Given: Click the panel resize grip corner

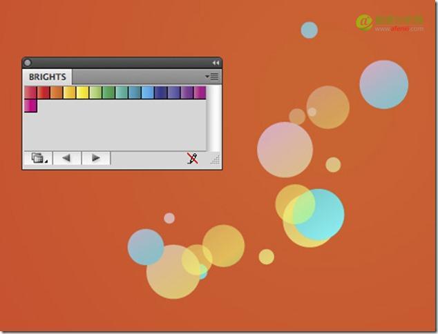Looking at the screenshot, I should (x=216, y=160).
